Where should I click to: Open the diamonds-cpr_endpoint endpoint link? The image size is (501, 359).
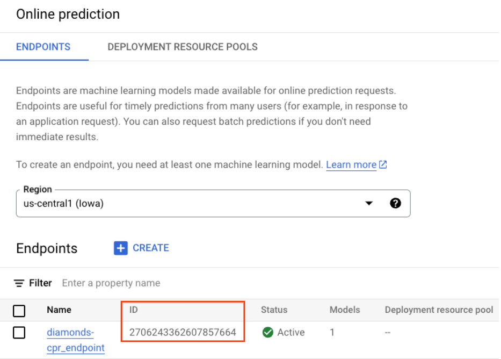[75, 340]
